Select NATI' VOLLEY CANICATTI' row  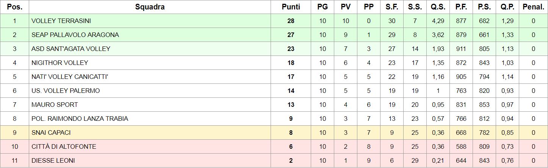[274, 77]
